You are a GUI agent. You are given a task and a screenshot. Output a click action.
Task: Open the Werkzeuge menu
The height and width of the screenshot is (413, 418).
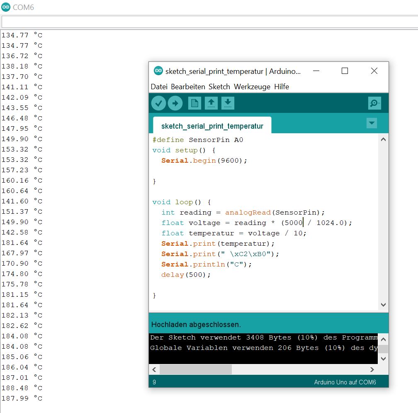click(252, 87)
